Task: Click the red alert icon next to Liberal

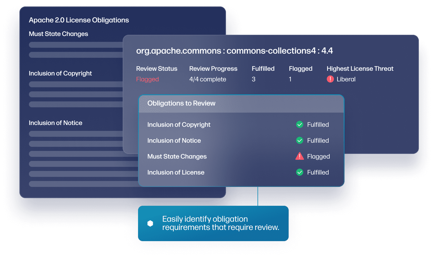Action: 330,79
